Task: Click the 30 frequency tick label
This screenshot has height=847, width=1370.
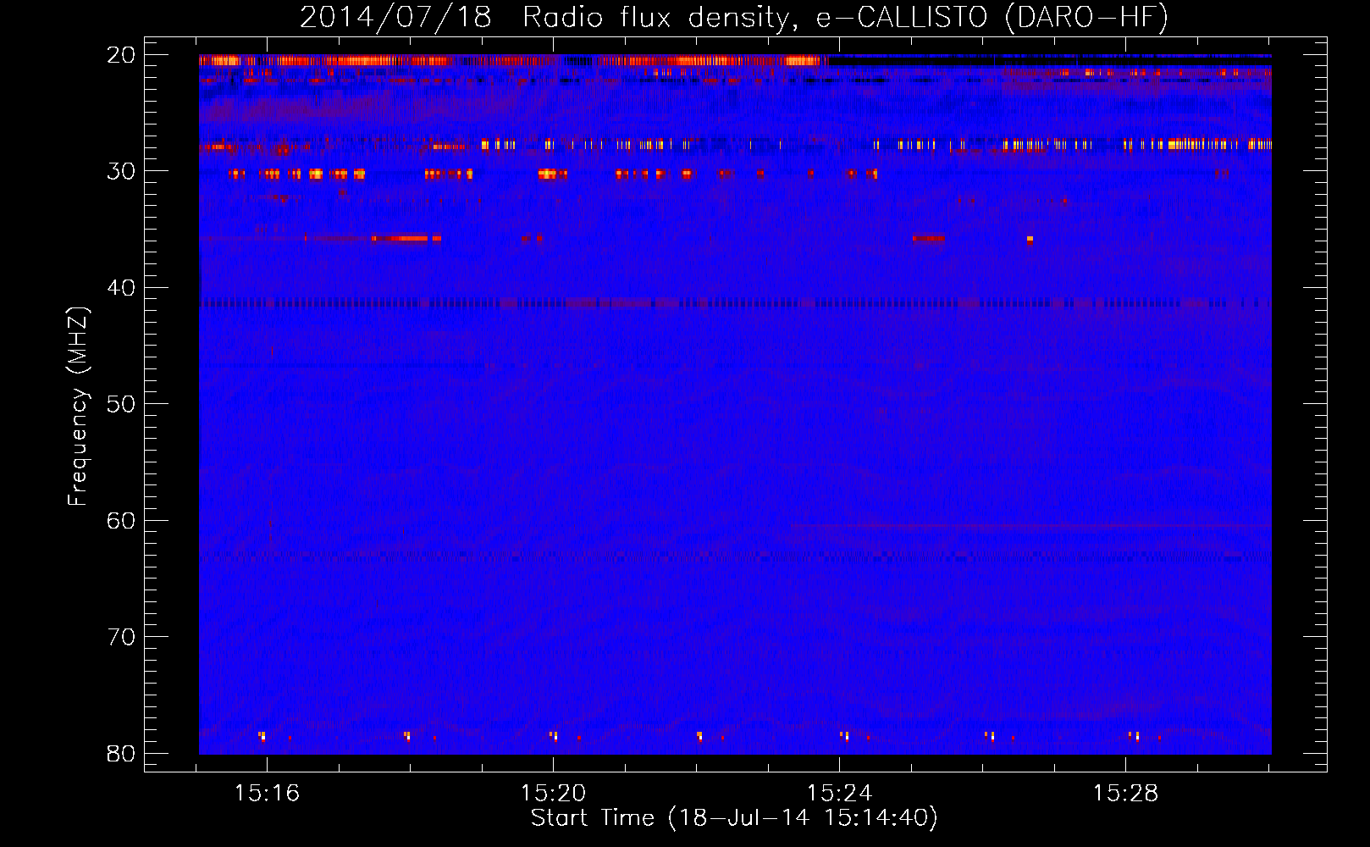Action: pos(121,171)
